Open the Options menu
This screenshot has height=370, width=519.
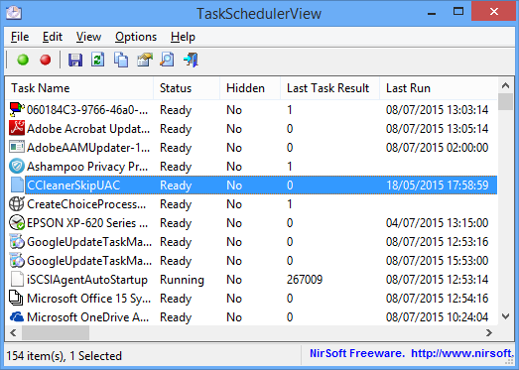coord(136,37)
